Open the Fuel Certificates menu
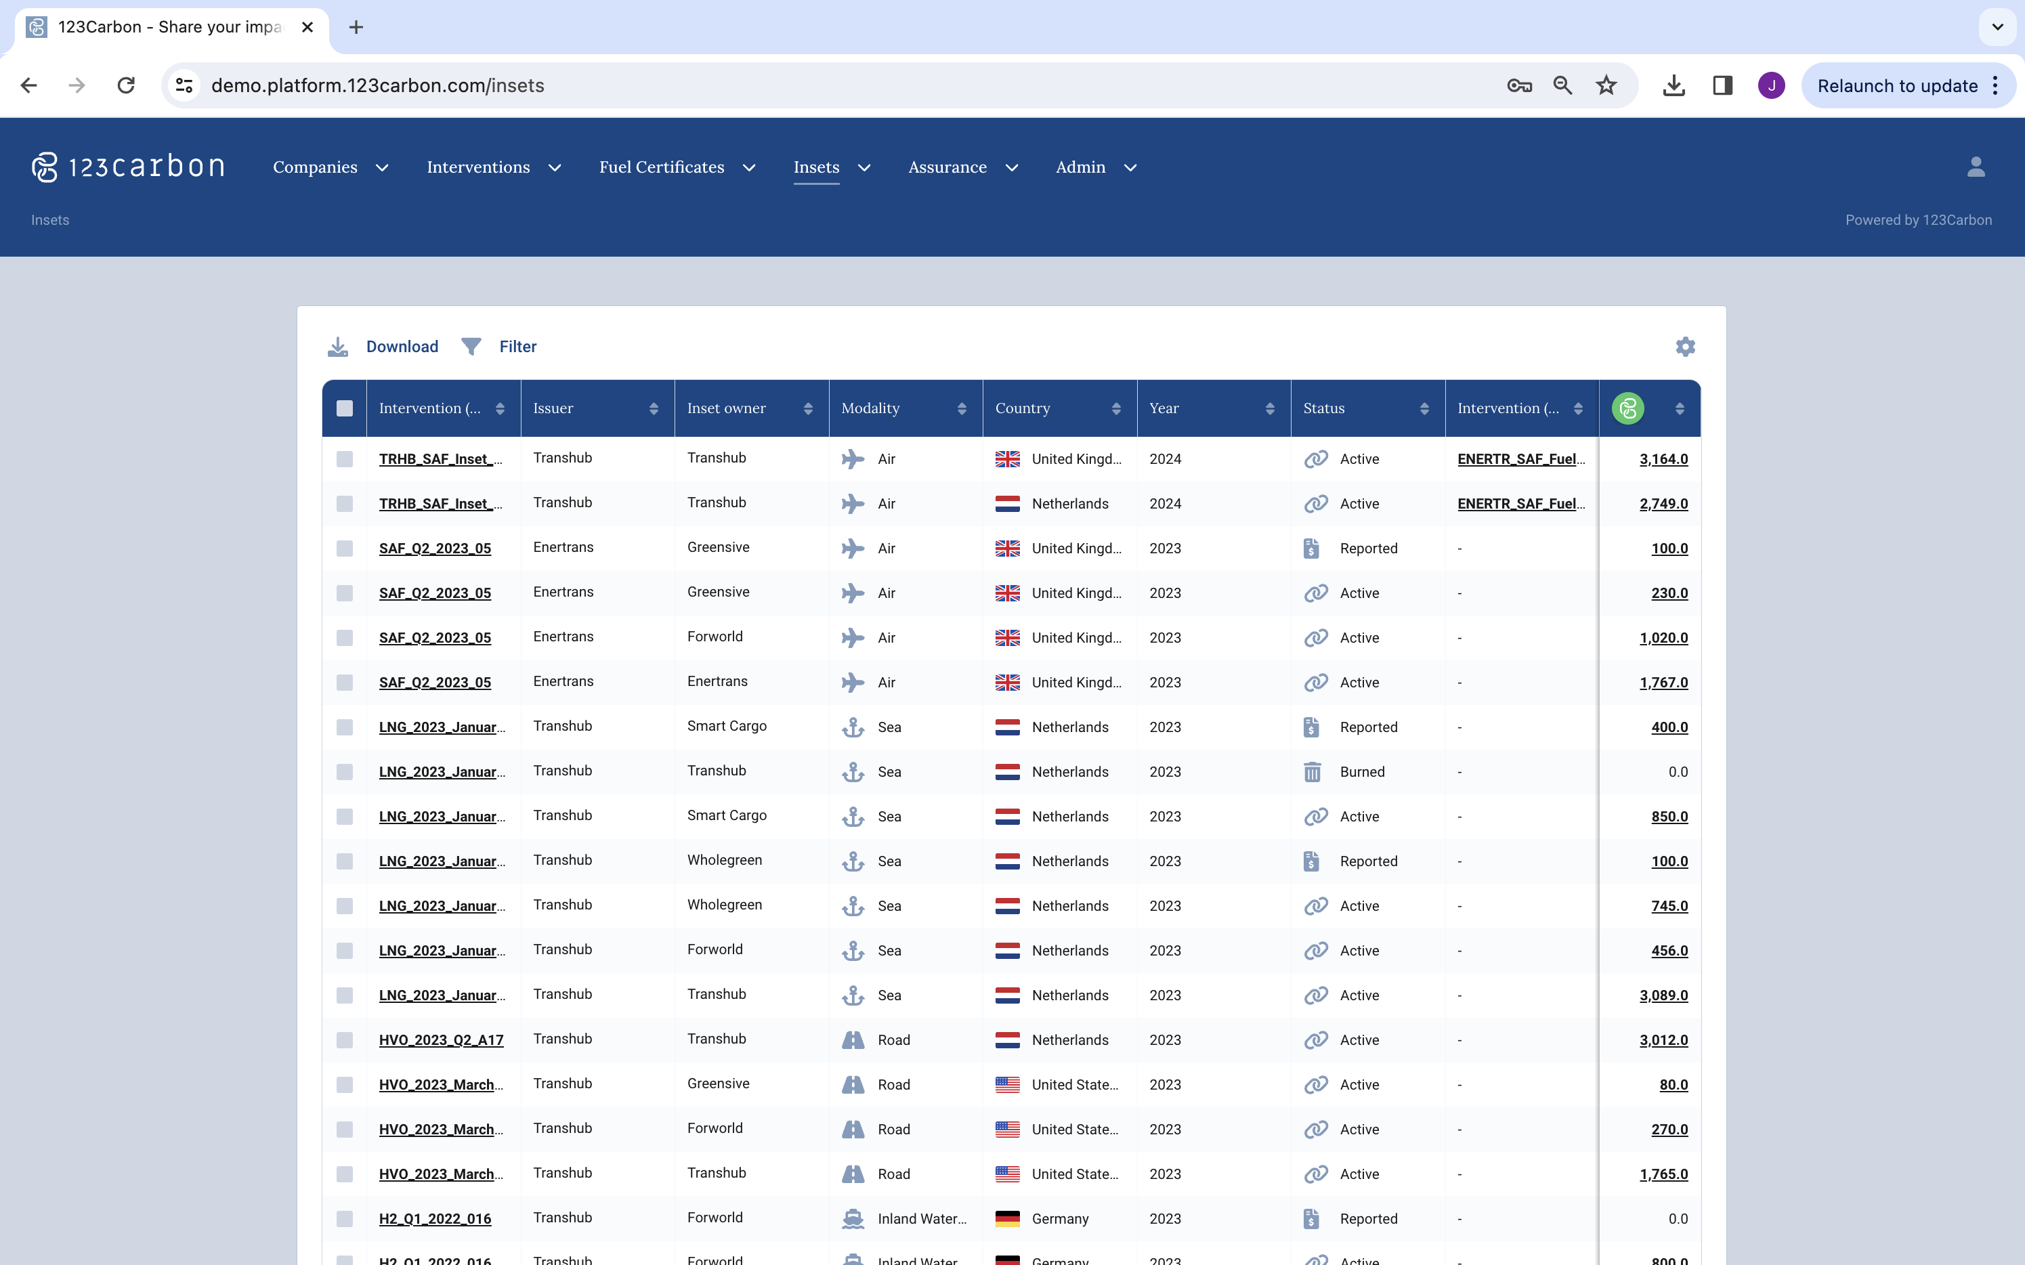Image resolution: width=2025 pixels, height=1265 pixels. pyautogui.click(x=662, y=167)
